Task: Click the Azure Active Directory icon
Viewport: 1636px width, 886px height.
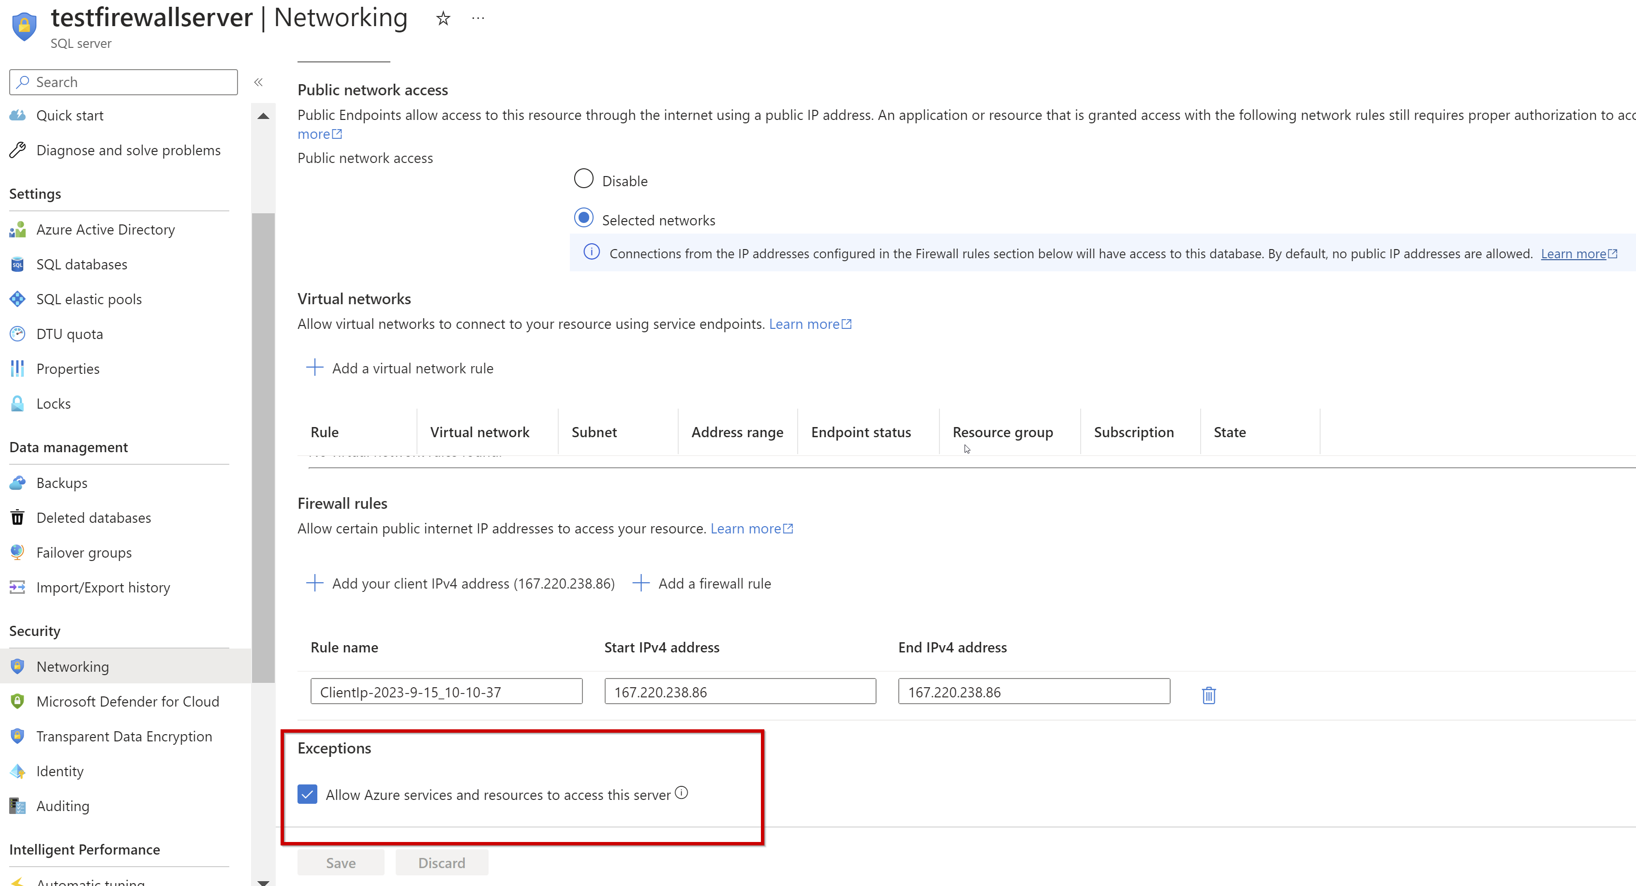Action: click(x=18, y=229)
